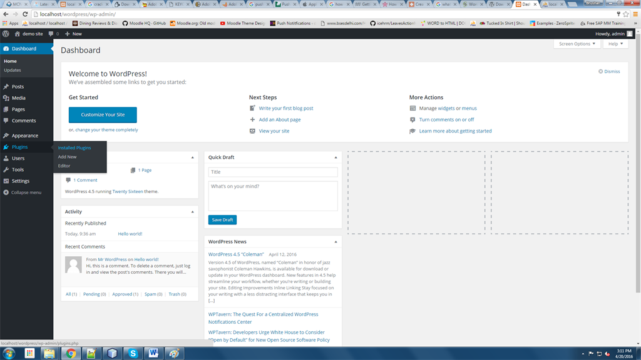This screenshot has height=360, width=641.
Task: Click browser back arrow
Action: pos(6,14)
